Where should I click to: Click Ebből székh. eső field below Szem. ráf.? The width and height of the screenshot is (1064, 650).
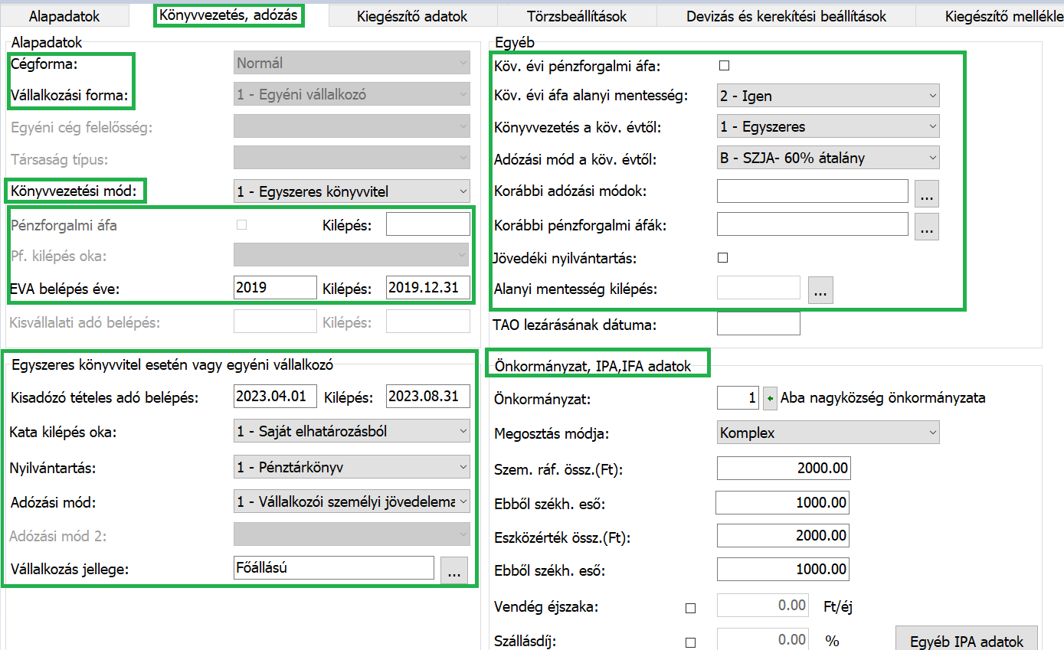pyautogui.click(x=782, y=502)
